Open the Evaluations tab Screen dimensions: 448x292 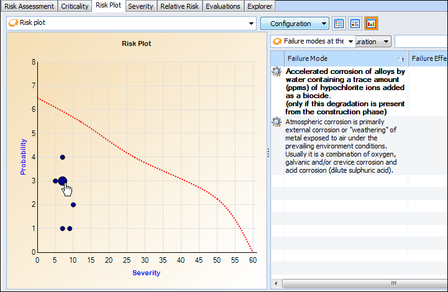tap(223, 6)
